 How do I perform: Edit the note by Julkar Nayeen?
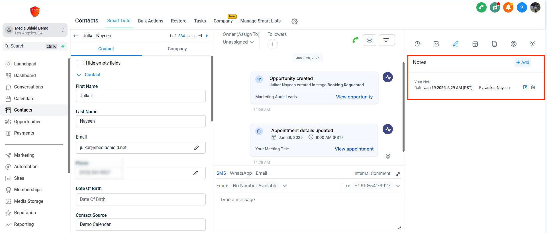tap(525, 87)
